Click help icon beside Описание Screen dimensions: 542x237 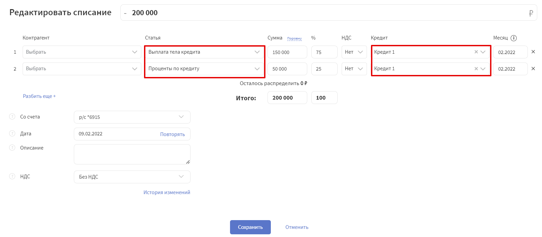tap(12, 148)
